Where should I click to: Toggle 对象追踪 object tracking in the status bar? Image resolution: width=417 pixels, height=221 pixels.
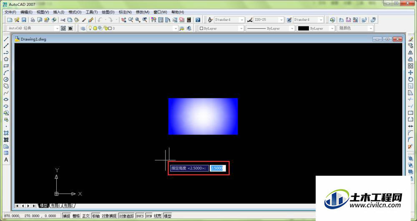(x=127, y=216)
